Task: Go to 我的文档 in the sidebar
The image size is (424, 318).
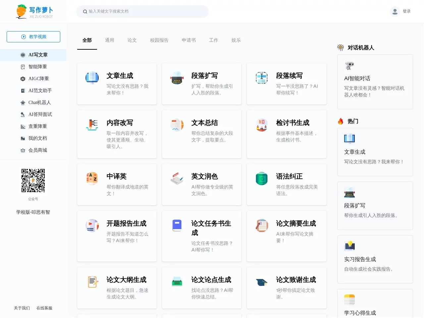Action: click(x=37, y=138)
